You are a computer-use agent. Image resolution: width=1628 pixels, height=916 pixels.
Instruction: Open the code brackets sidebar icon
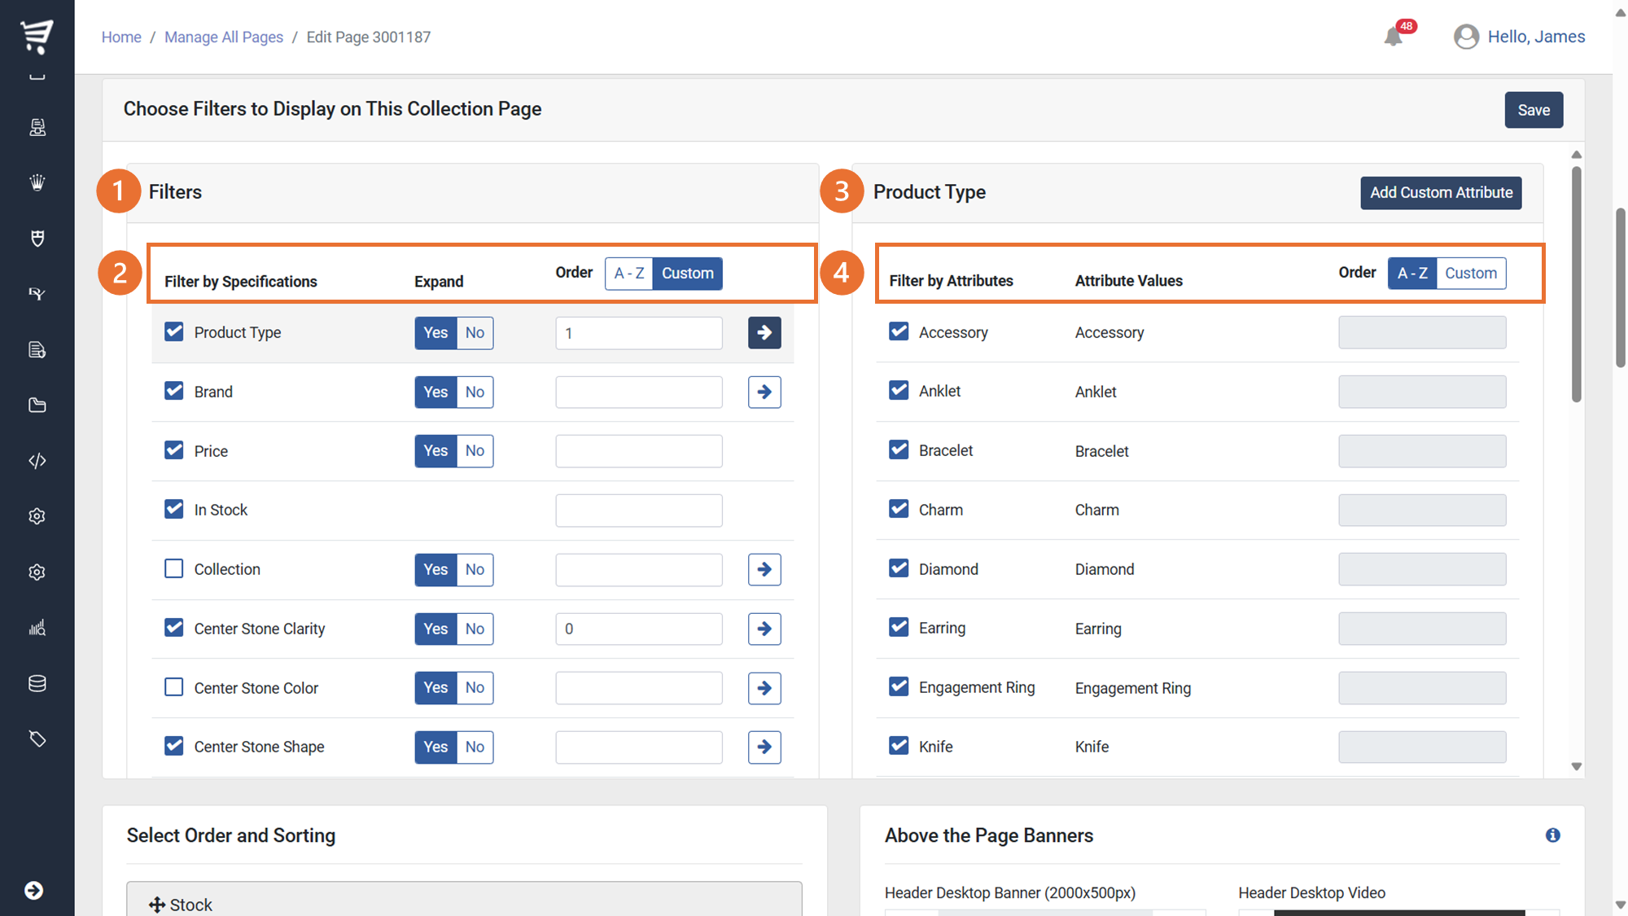click(x=37, y=461)
